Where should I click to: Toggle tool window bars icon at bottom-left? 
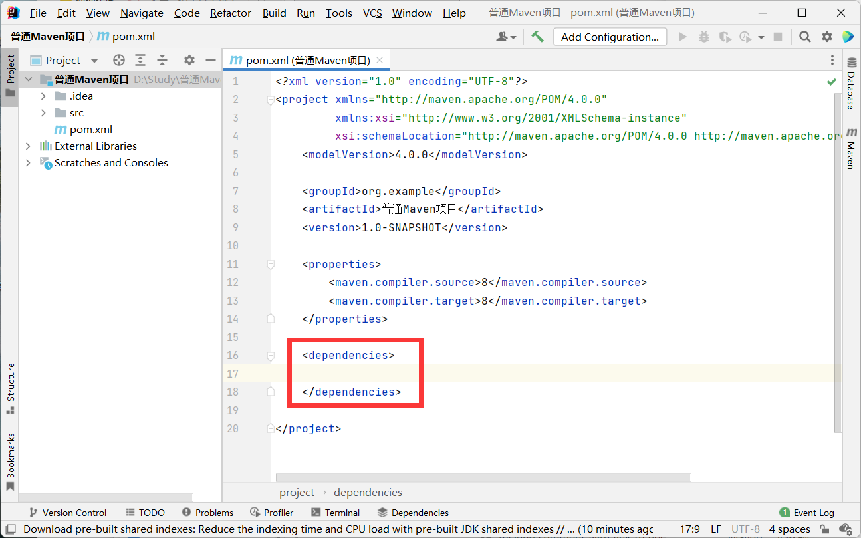pyautogui.click(x=10, y=529)
